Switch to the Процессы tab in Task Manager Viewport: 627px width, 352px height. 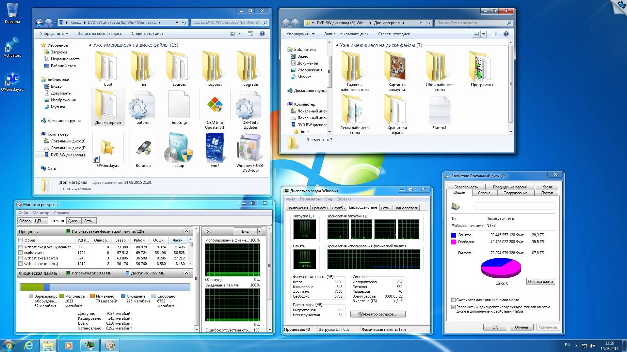(320, 207)
